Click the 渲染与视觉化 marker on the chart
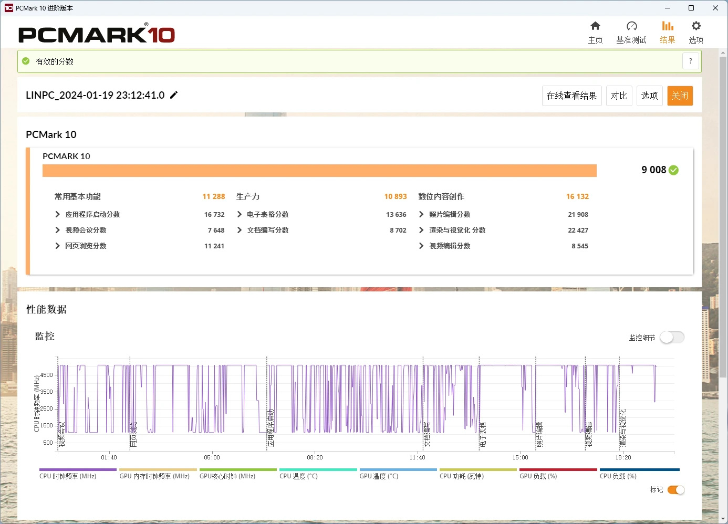728x524 pixels. point(623,428)
